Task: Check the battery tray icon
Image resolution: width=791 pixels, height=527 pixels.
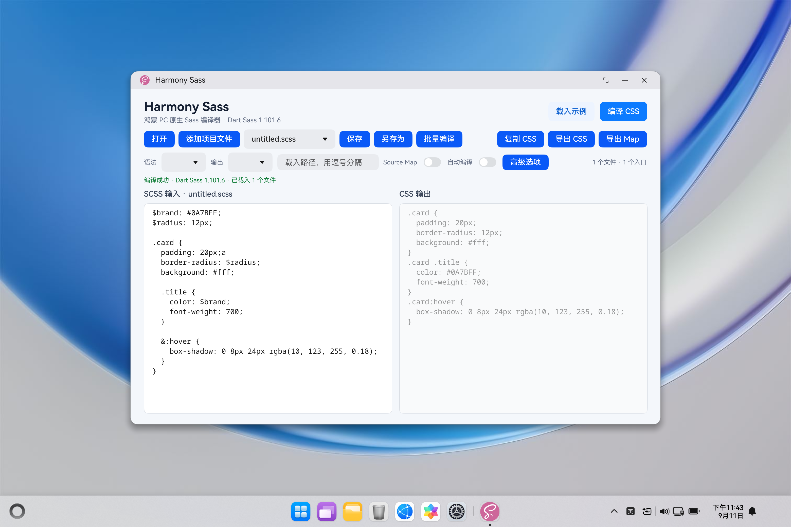Action: pos(694,511)
